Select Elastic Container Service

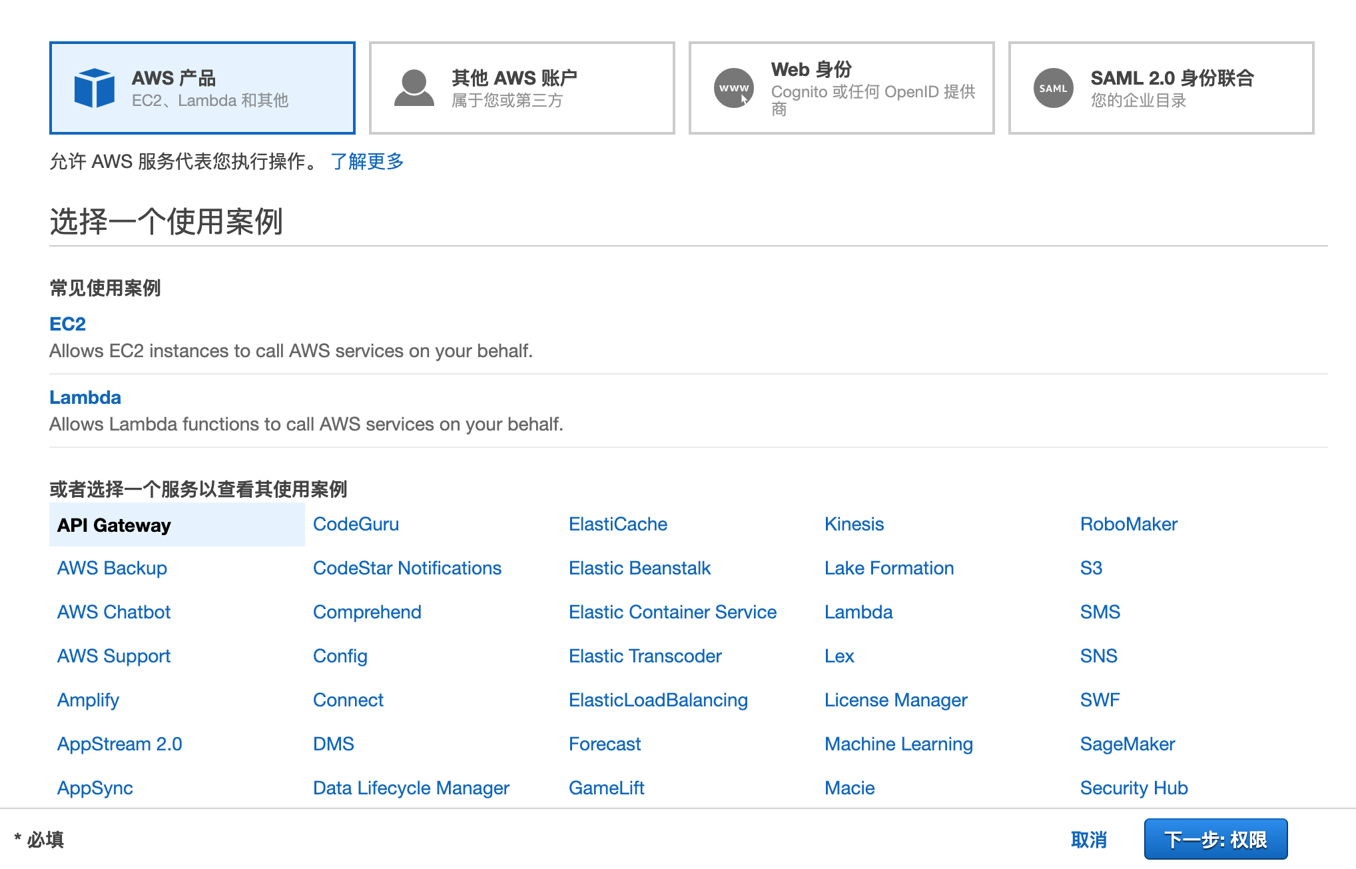[672, 612]
